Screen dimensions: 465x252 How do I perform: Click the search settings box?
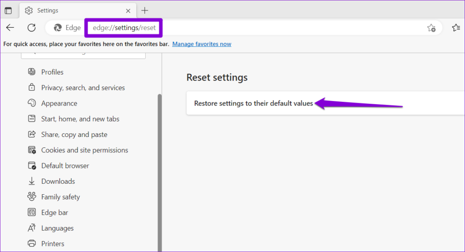pyautogui.click(x=84, y=55)
